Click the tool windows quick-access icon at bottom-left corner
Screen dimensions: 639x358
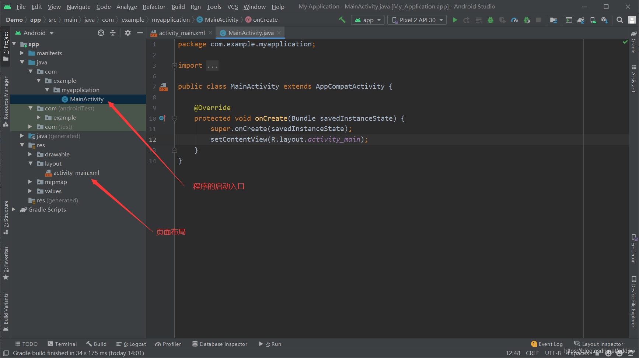click(6, 353)
